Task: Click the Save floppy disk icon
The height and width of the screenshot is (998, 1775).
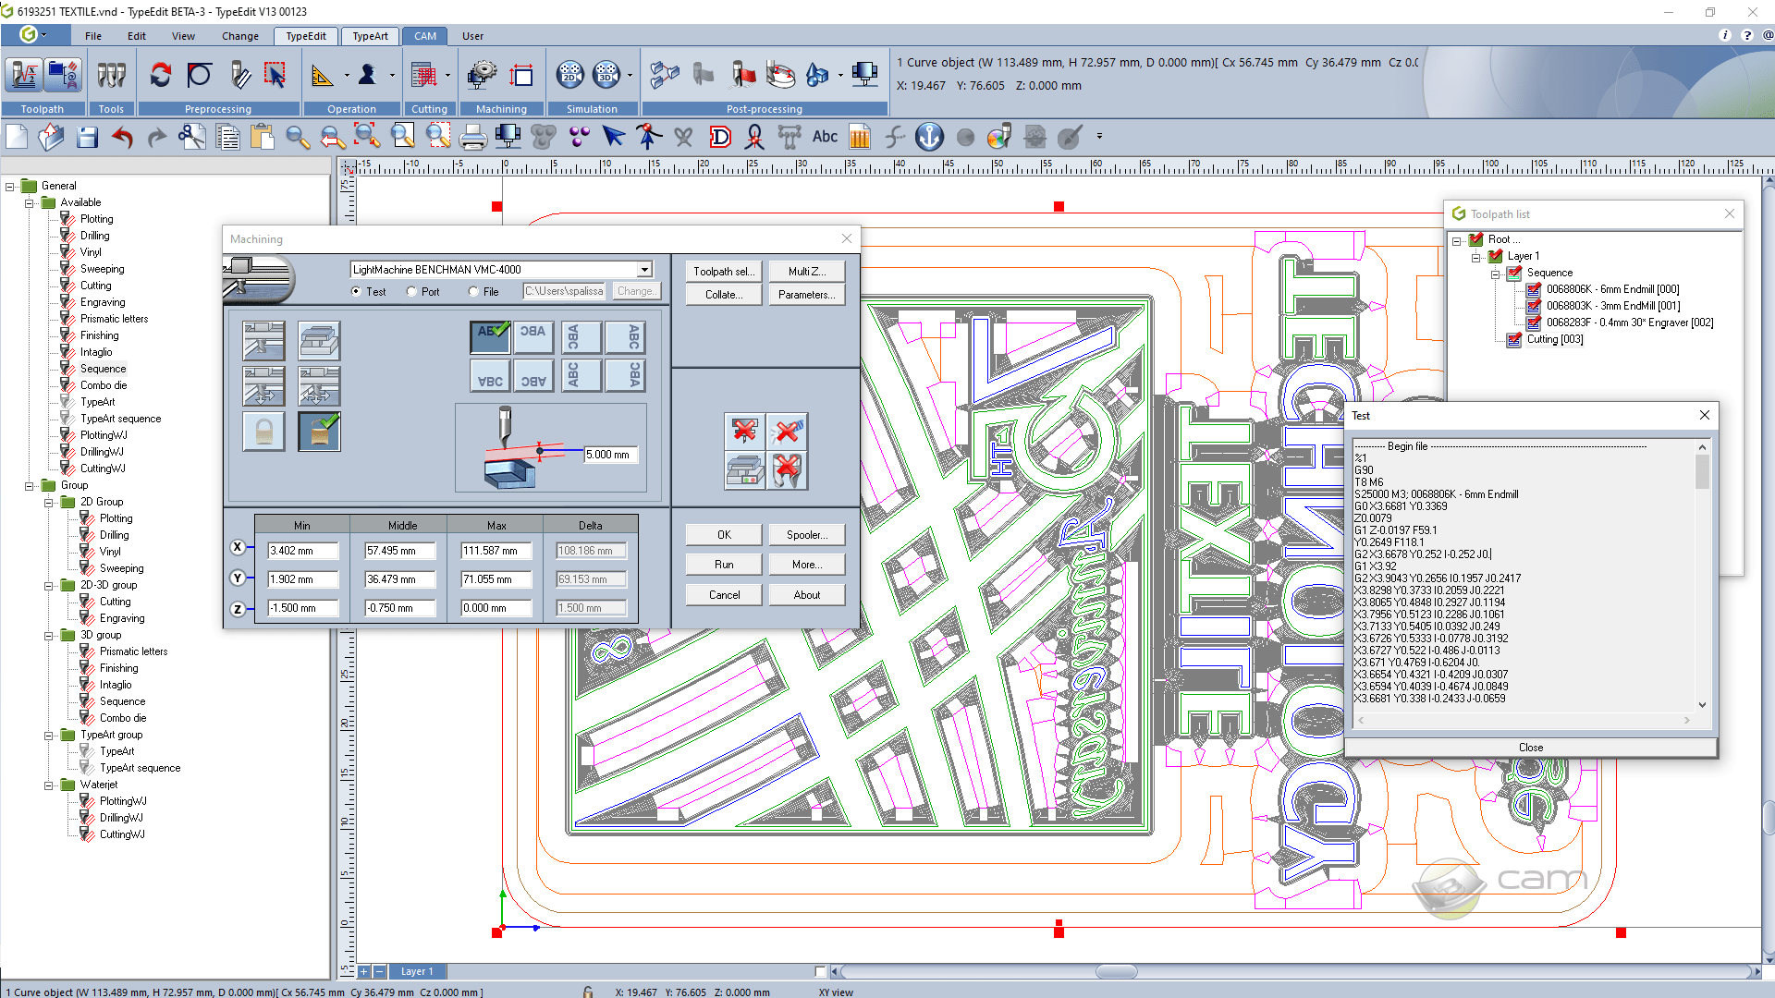Action: point(87,138)
